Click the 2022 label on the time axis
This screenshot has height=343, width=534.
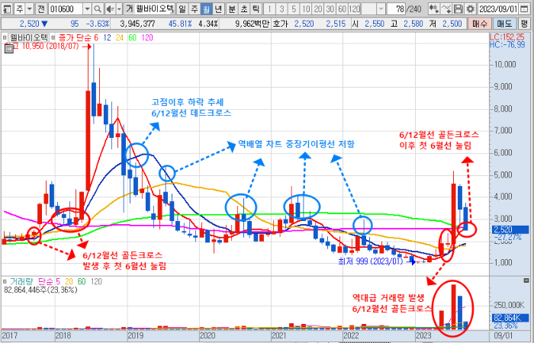click(351, 336)
